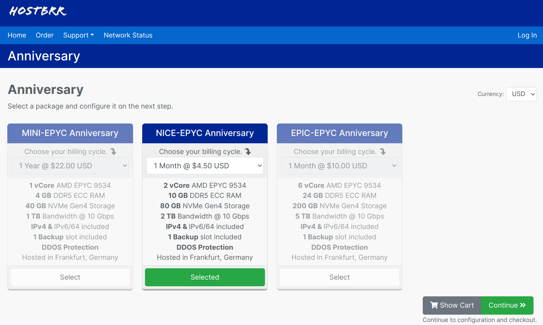The image size is (543, 325).
Task: Click "80 GB NVMe Gen4 Storage" text
Action: (x=205, y=206)
